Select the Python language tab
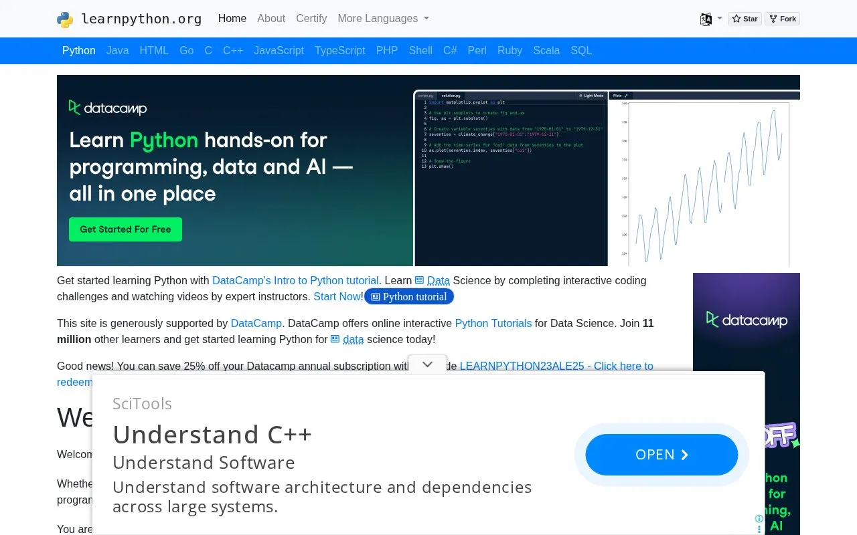The width and height of the screenshot is (857, 535). [79, 51]
